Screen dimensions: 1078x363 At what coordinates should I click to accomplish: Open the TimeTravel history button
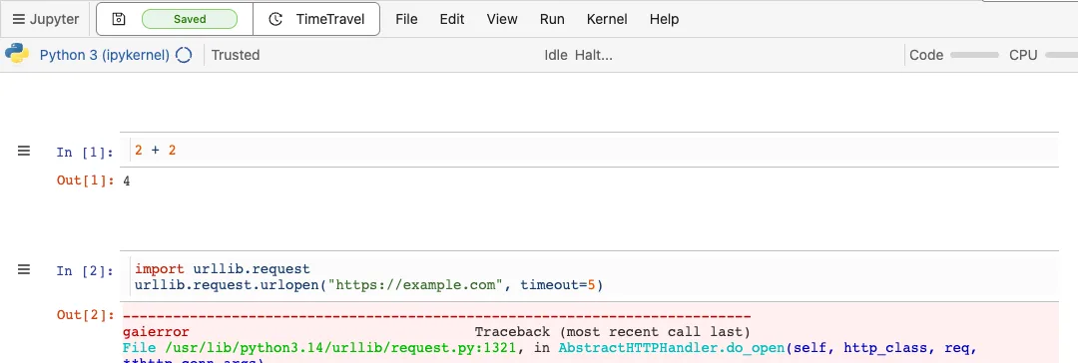pyautogui.click(x=316, y=19)
